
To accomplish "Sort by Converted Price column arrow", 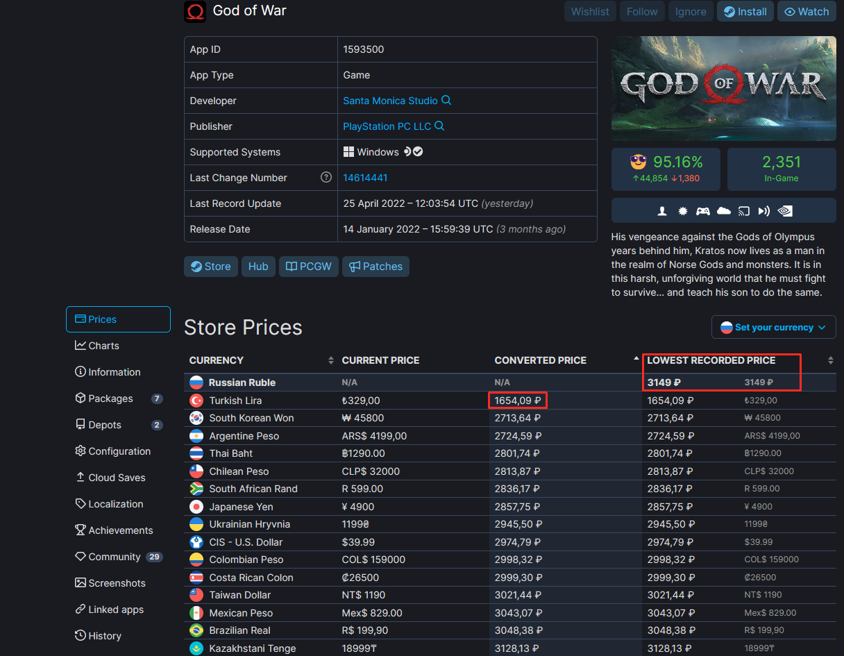I will [x=636, y=358].
